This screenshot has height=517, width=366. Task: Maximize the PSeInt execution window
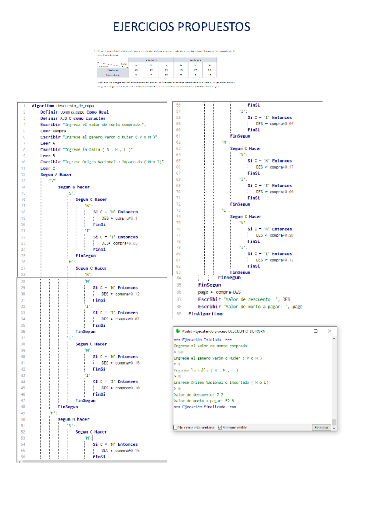316,331
